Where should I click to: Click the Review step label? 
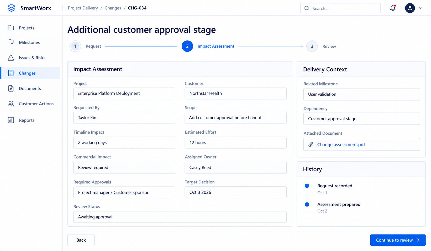click(x=329, y=46)
